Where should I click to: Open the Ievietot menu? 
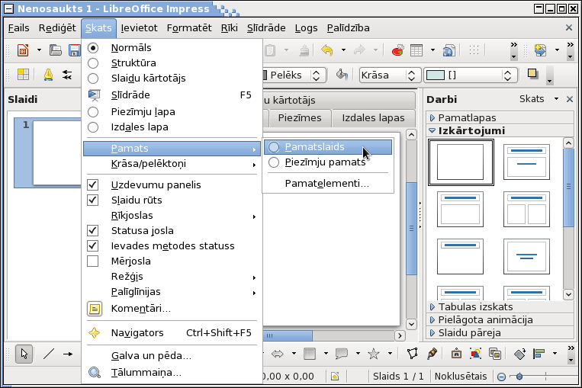pos(139,28)
